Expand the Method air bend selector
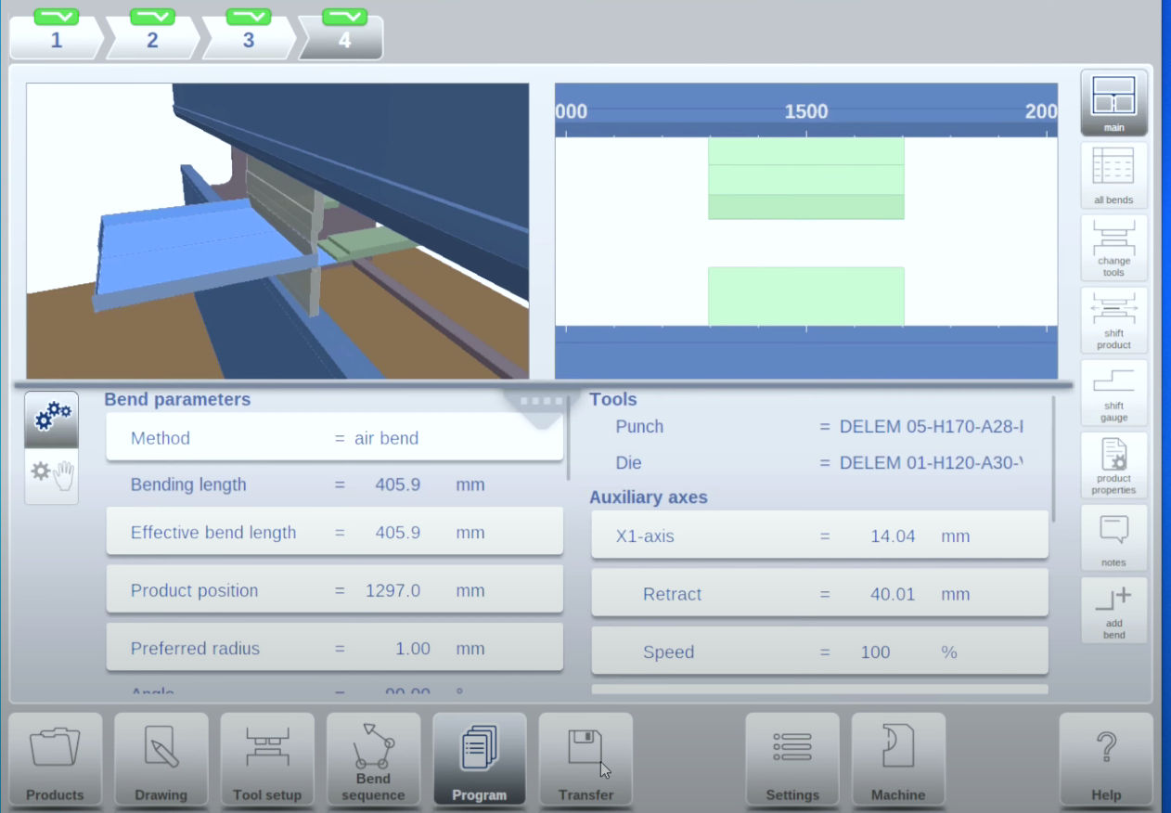The image size is (1171, 813). (334, 438)
